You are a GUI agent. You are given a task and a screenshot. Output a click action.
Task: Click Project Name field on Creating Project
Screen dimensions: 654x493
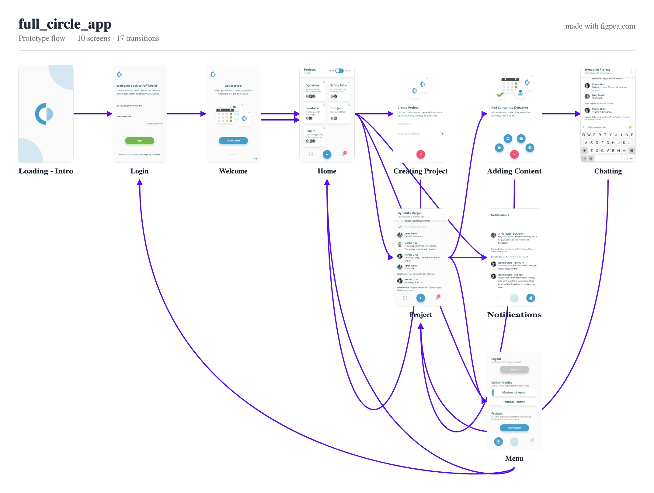click(421, 124)
